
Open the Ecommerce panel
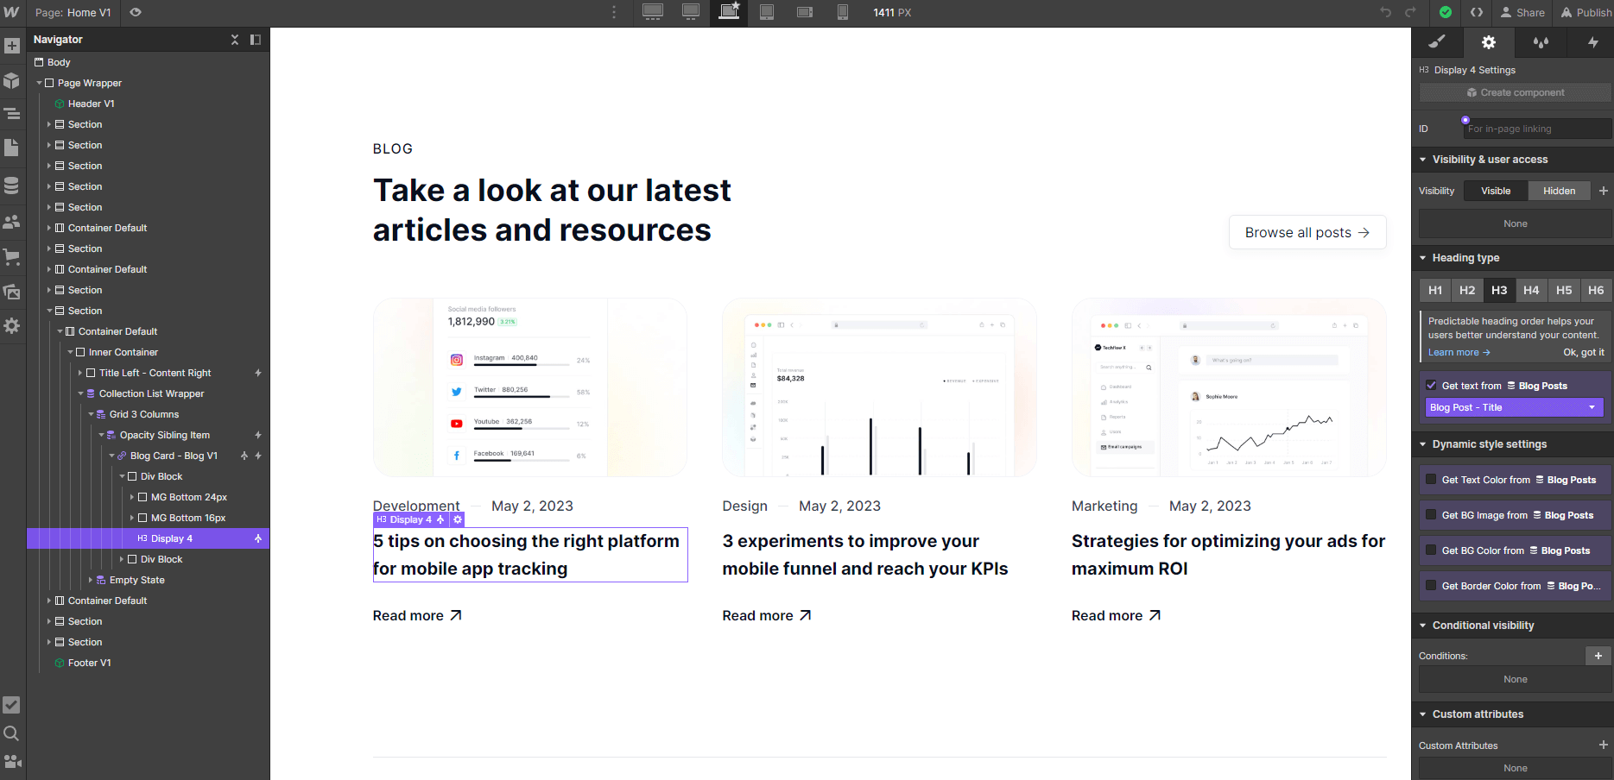12,257
